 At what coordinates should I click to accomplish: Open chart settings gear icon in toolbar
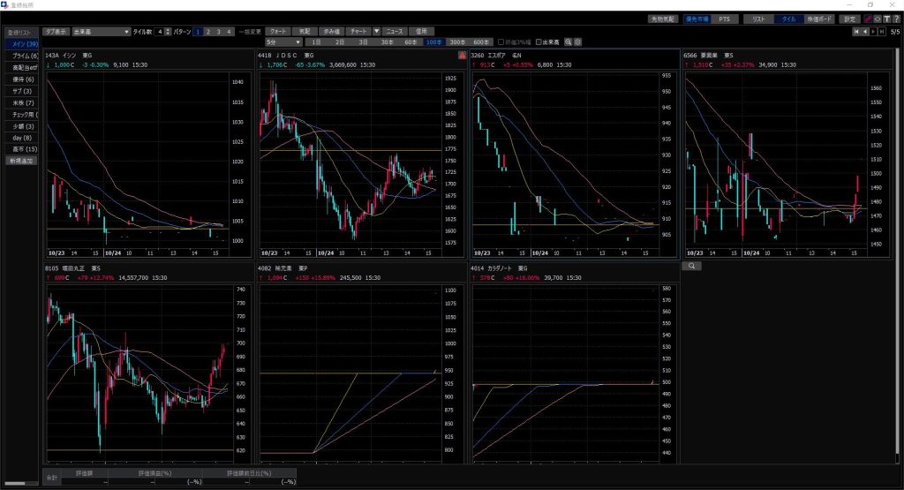pos(577,41)
